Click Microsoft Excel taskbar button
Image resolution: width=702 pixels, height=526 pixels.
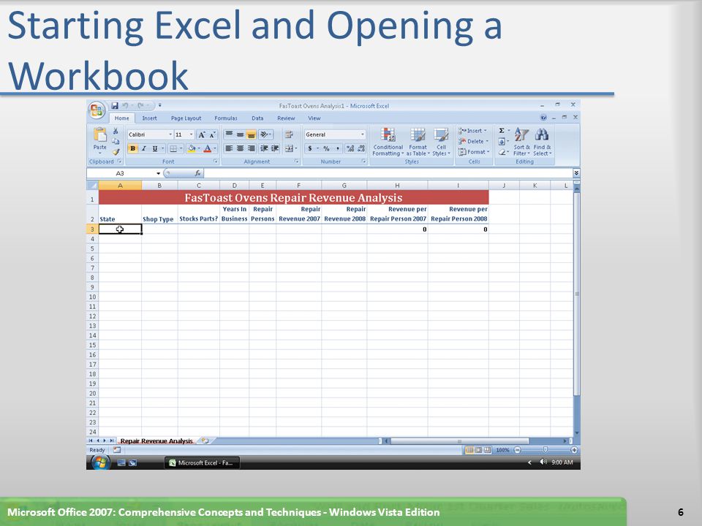[203, 463]
